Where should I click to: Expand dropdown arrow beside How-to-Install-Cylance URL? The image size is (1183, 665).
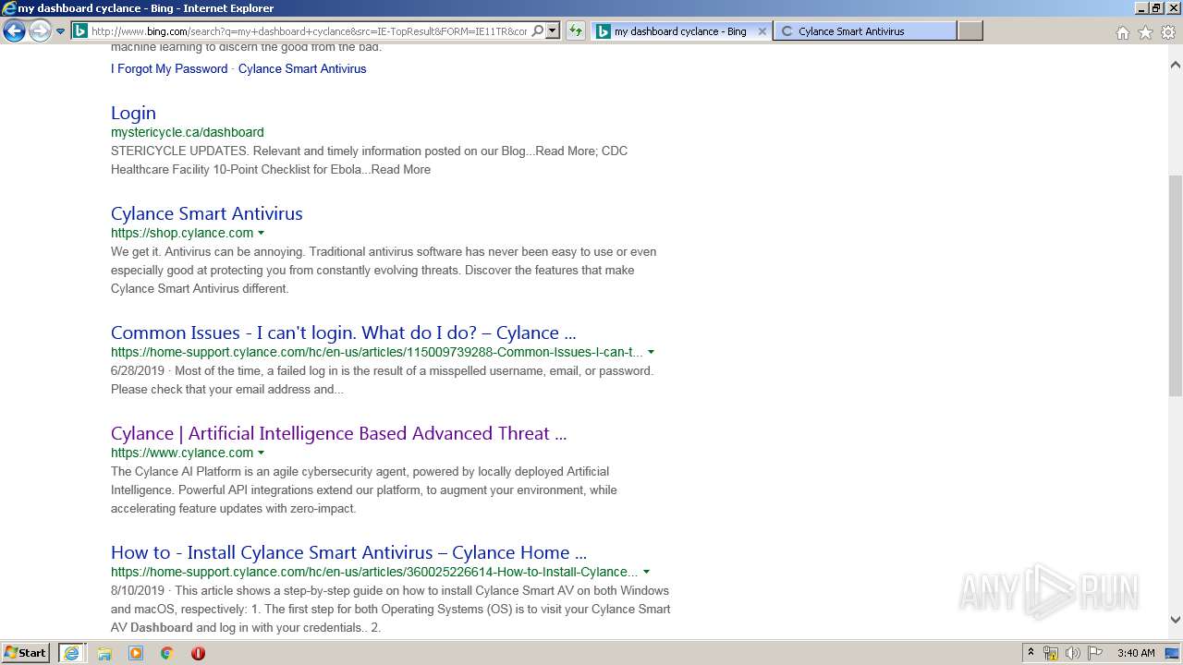point(646,572)
